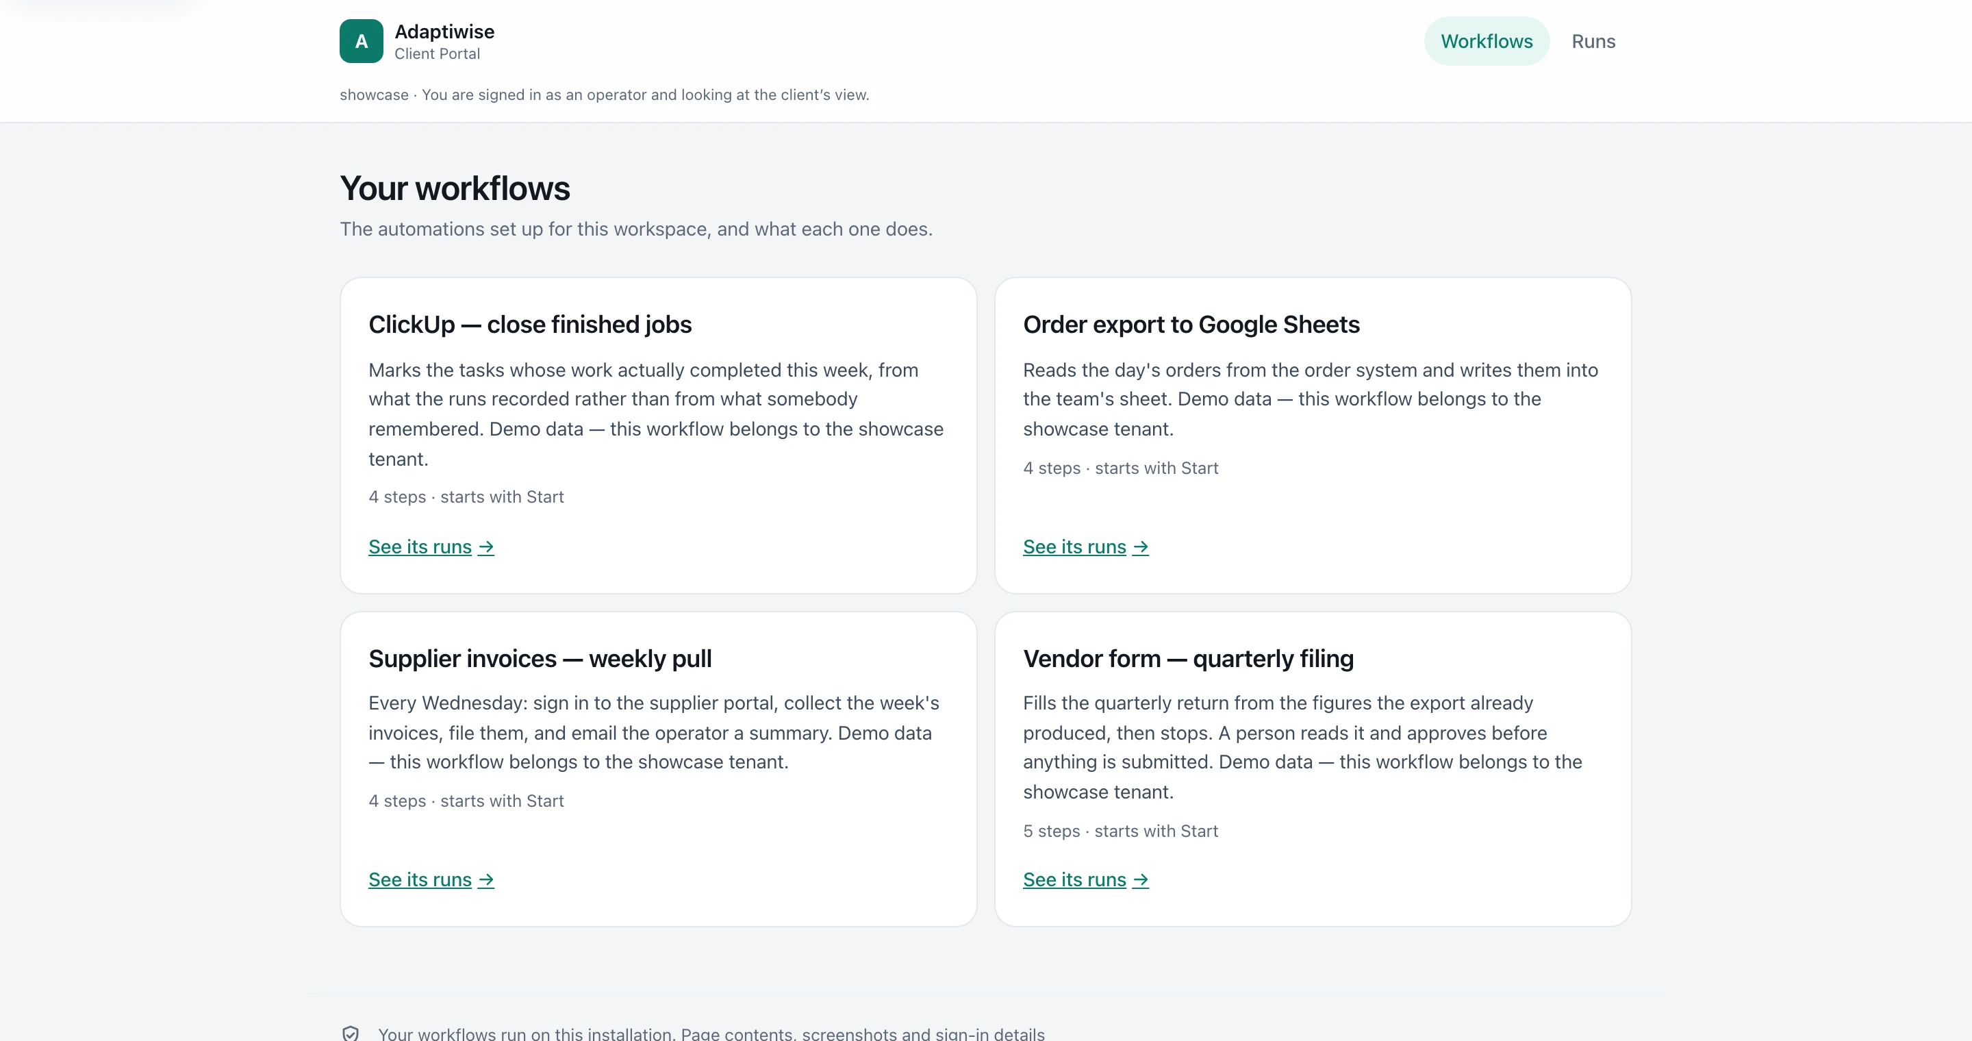See runs for Supplier invoices weekly pull
The width and height of the screenshot is (1972, 1041).
pyautogui.click(x=431, y=879)
